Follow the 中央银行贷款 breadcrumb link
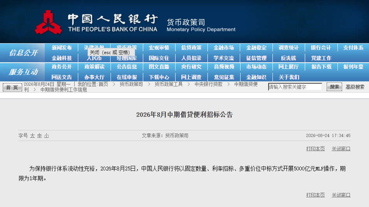This screenshot has width=369, height=207. [208, 84]
